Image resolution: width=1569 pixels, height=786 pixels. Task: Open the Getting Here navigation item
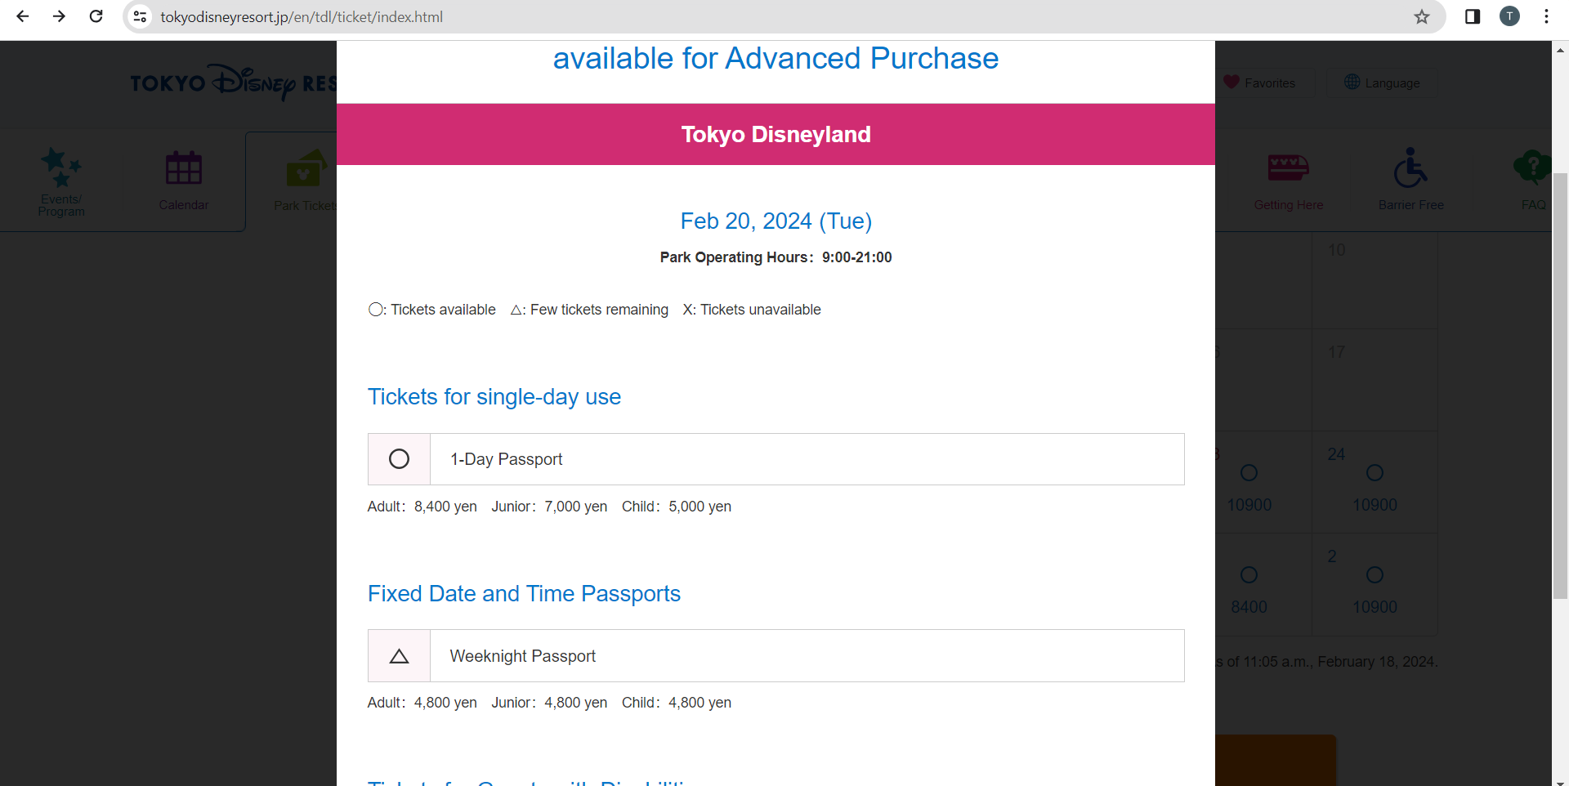point(1288,181)
